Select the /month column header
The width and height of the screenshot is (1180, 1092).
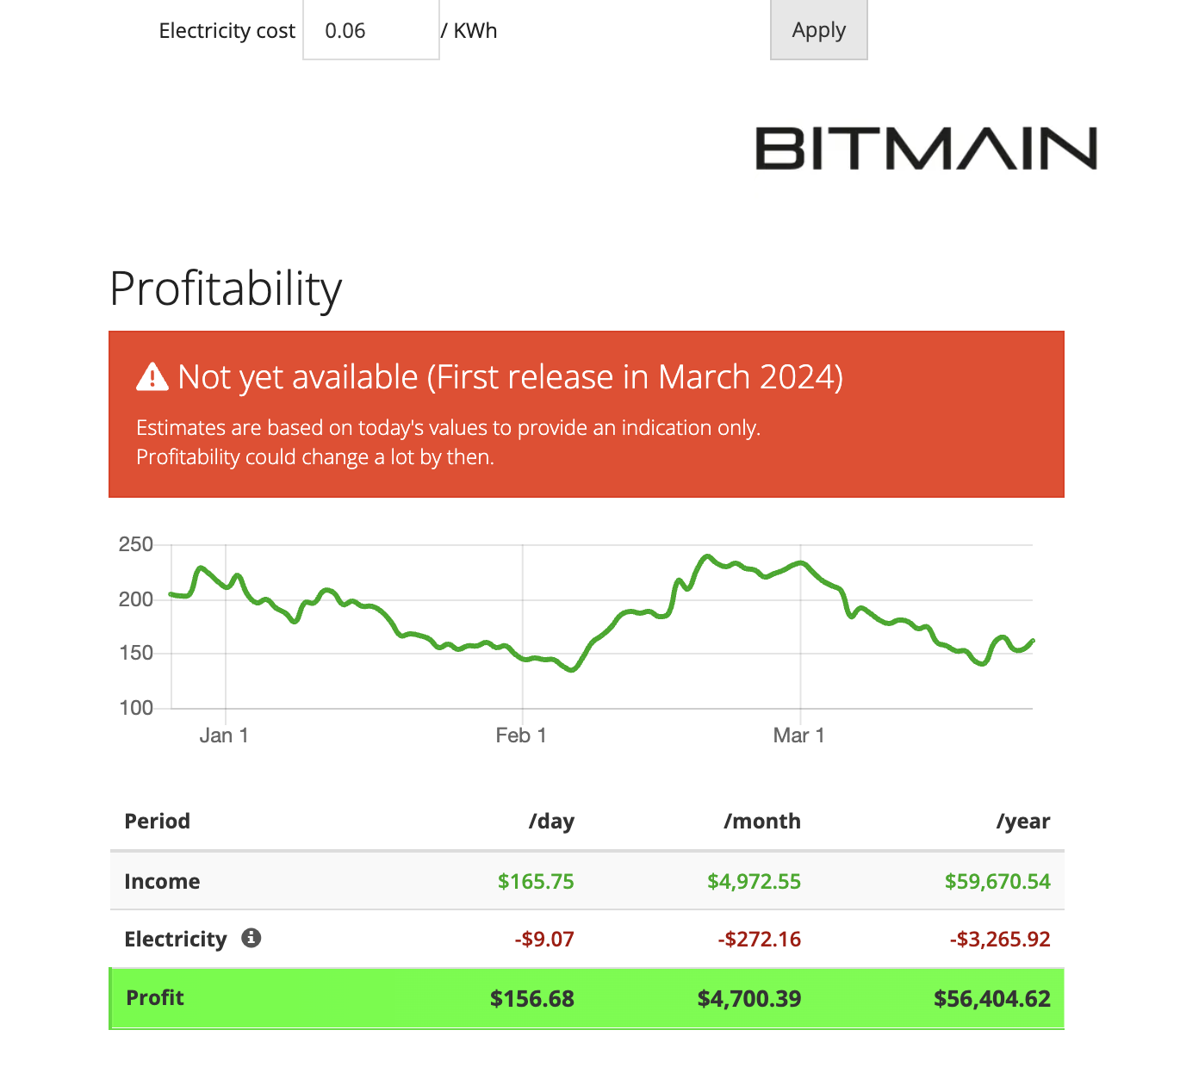tap(762, 822)
